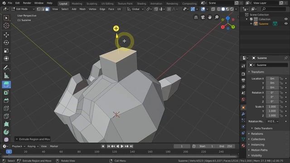Expand the Instancing section
The width and height of the screenshot is (290, 163).
tap(257, 145)
